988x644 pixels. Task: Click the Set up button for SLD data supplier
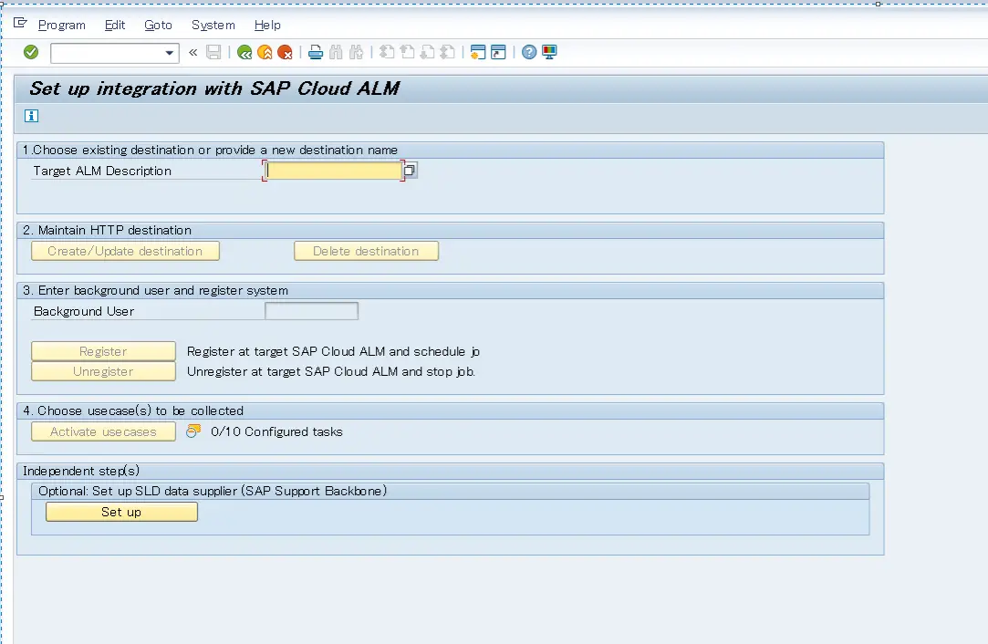[121, 512]
